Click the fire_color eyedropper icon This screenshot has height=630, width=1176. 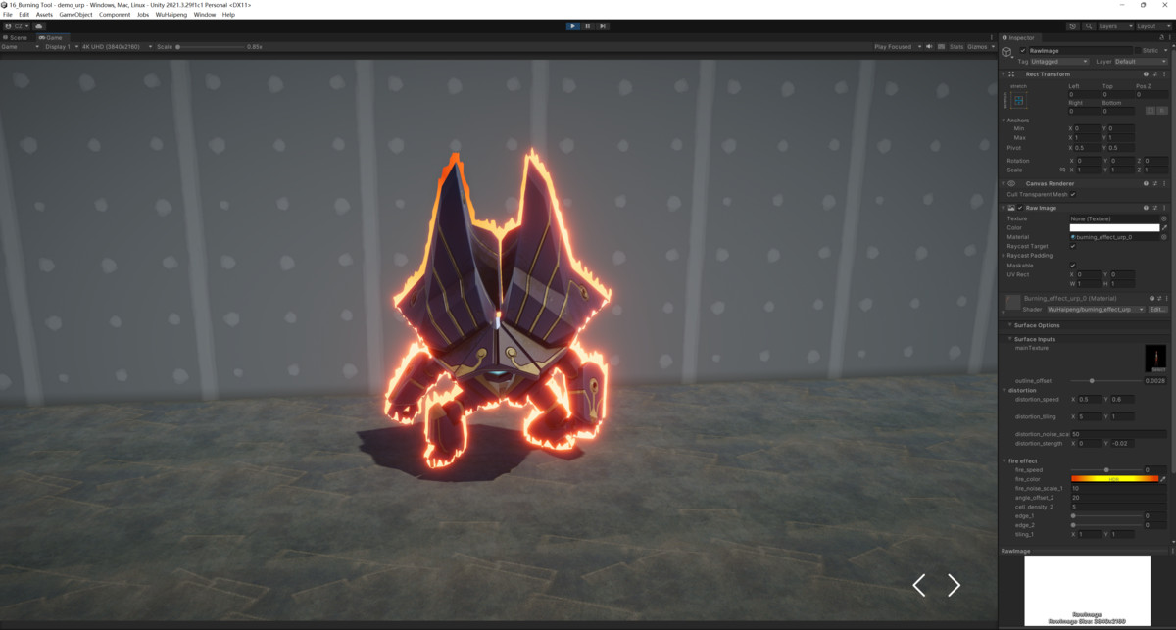[1163, 479]
